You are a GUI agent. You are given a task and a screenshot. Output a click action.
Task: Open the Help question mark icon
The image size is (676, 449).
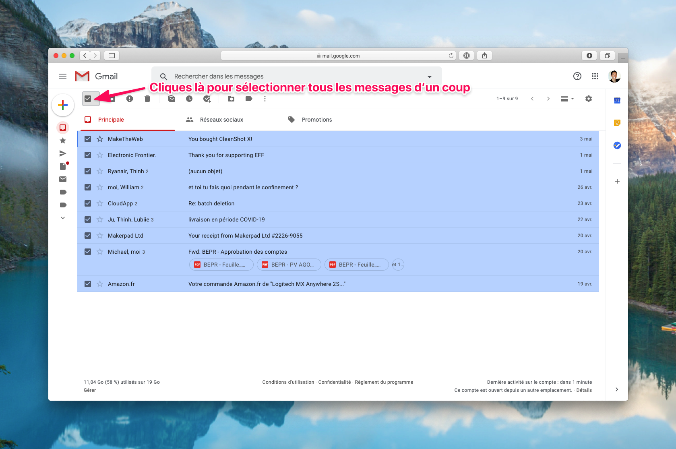[577, 76]
